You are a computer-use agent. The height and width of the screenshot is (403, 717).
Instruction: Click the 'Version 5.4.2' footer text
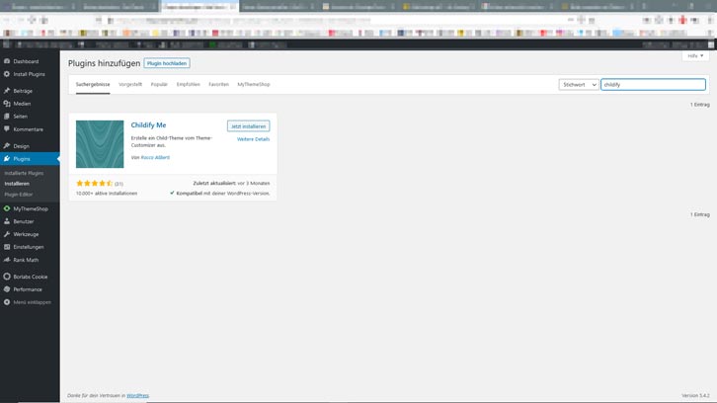pos(695,395)
